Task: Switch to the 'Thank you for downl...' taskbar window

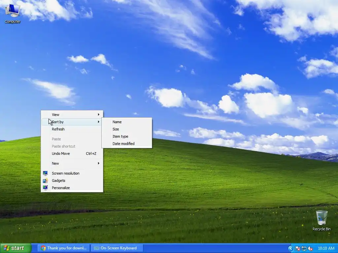Action: [64, 248]
